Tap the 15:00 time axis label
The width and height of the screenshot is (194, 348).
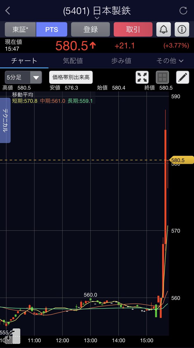(147, 340)
